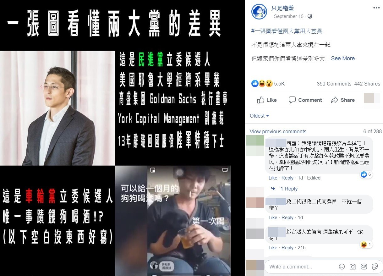Click the Comment speech bubble icon

coord(292,100)
